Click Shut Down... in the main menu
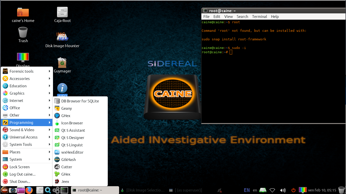Screen dimensions: 346x194 coord(20,182)
